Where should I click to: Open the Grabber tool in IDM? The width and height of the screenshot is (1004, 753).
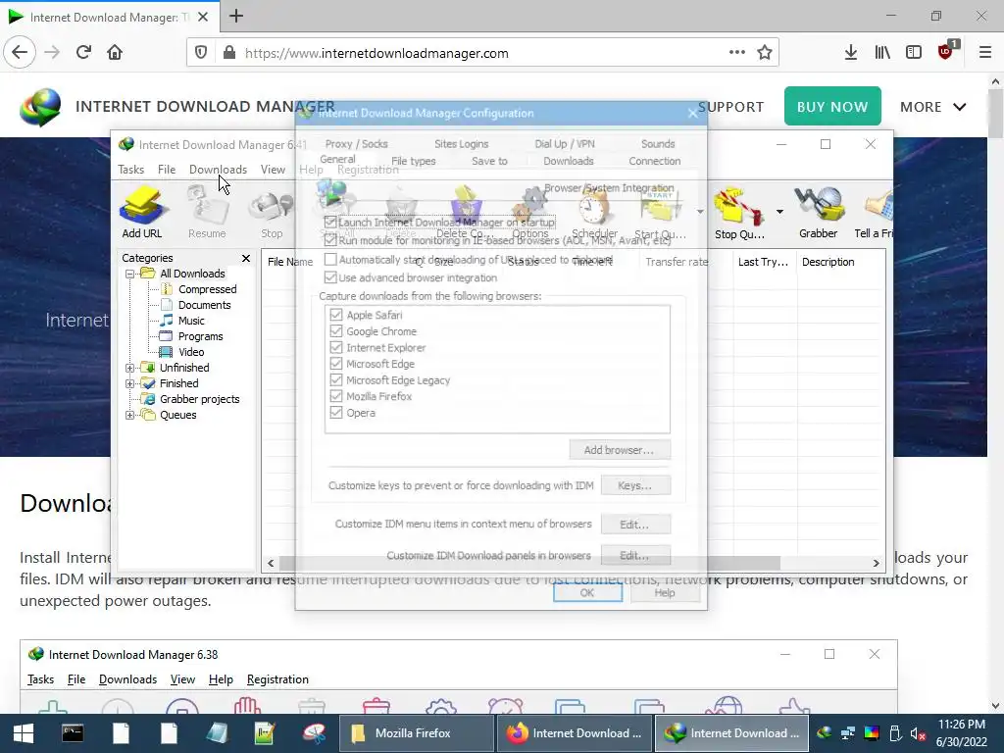(818, 213)
